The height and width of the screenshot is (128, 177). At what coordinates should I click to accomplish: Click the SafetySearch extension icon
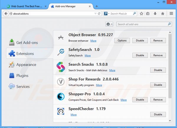(x=61, y=52)
